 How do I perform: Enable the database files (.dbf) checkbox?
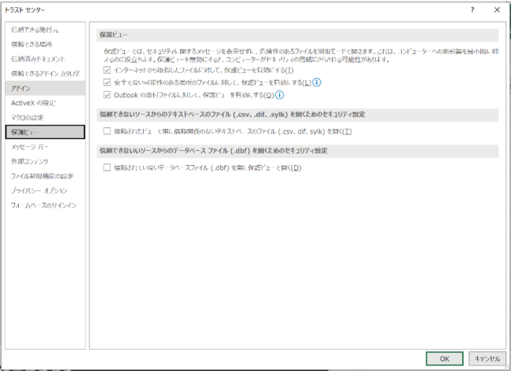point(107,167)
